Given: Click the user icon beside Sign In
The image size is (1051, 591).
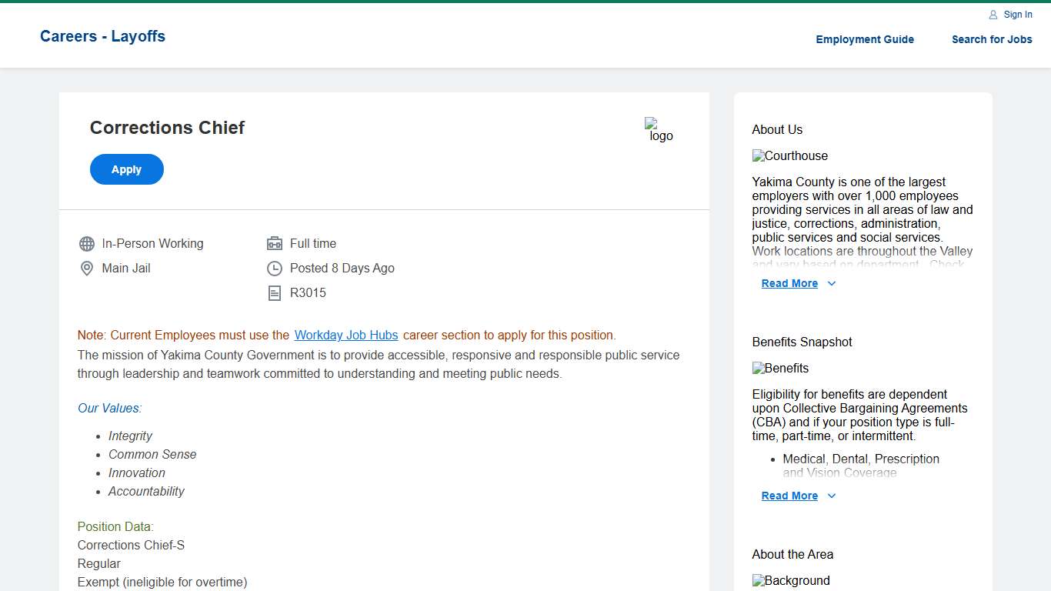Looking at the screenshot, I should (993, 15).
